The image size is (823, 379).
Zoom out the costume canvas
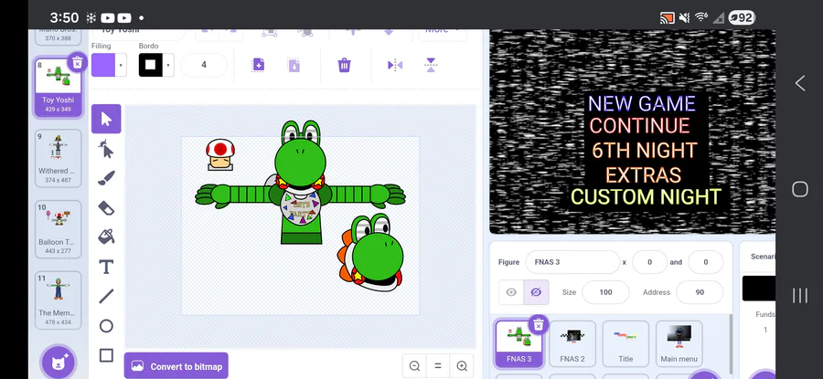pyautogui.click(x=414, y=366)
